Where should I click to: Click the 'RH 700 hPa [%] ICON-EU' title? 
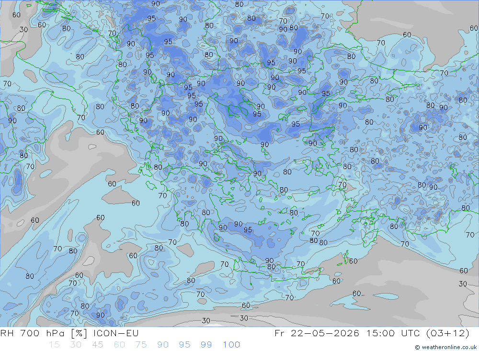pyautogui.click(x=69, y=333)
